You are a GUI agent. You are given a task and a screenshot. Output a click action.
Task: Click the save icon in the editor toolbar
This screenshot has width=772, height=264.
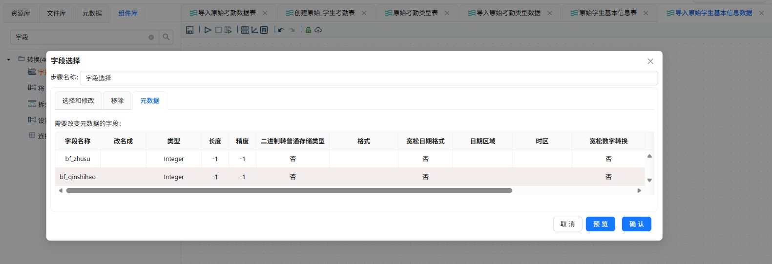coord(190,30)
